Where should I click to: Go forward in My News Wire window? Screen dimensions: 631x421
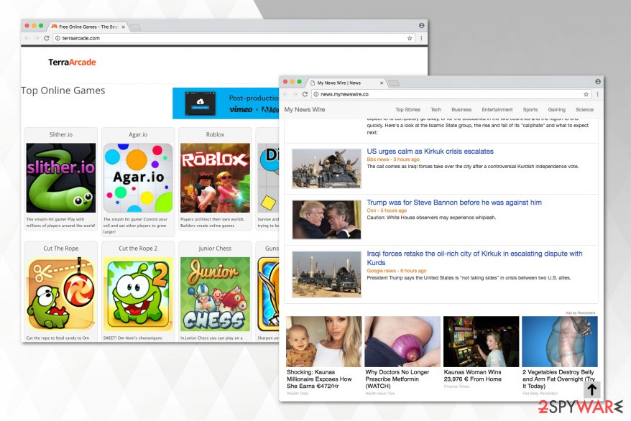(x=295, y=94)
